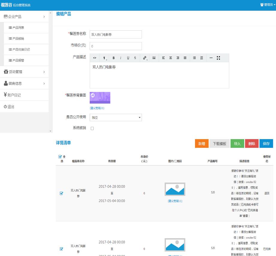The height and width of the screenshot is (256, 276).
Task: Click the 编辑产品 page heading
Action: 64,14
